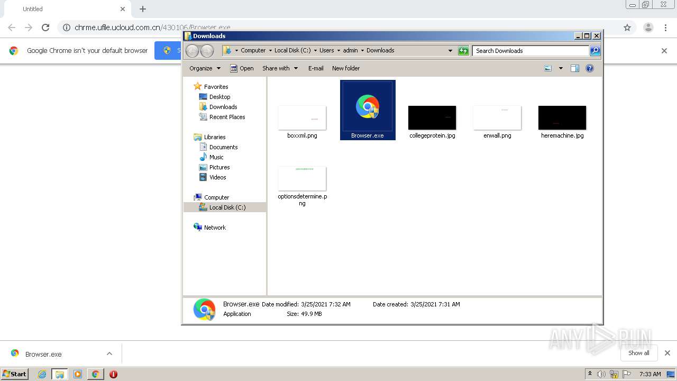Image resolution: width=677 pixels, height=381 pixels.
Task: Select the collegeprotein.jpg thumbnail
Action: pos(432,117)
